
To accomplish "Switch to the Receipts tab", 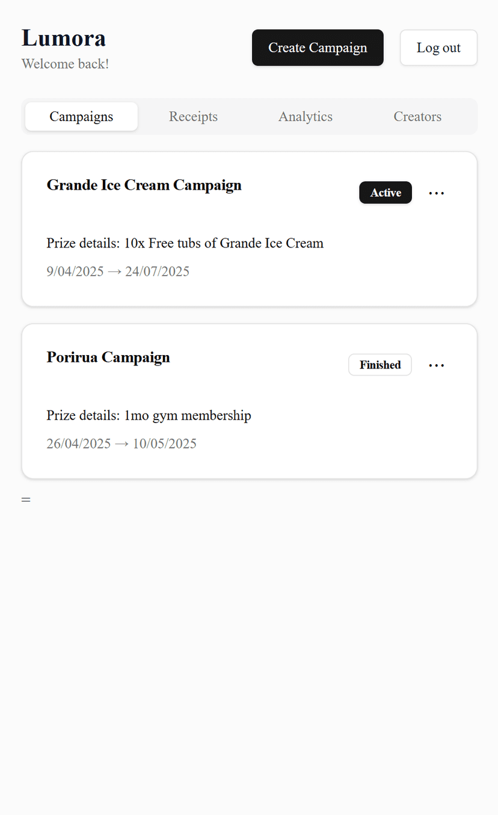I will click(193, 117).
